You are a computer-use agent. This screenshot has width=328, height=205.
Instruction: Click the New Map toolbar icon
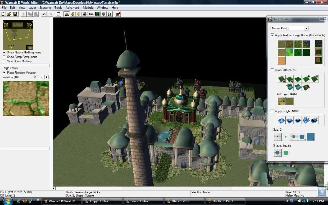click(3, 14)
